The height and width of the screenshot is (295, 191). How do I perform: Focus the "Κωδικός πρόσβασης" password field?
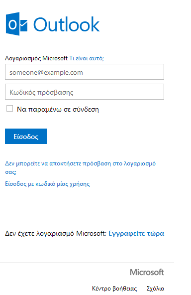[85, 92]
